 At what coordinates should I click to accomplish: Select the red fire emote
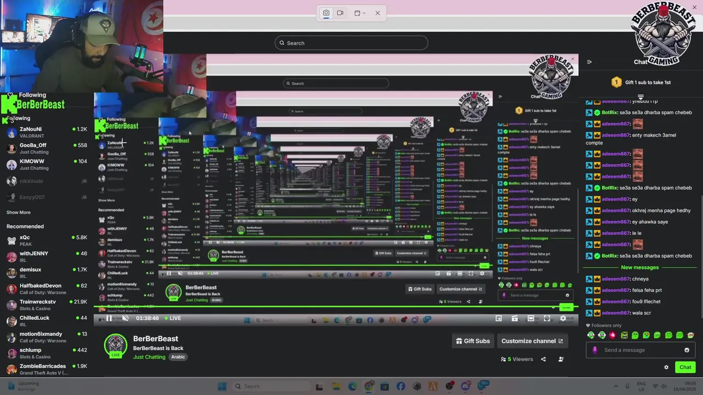pyautogui.click(x=613, y=335)
